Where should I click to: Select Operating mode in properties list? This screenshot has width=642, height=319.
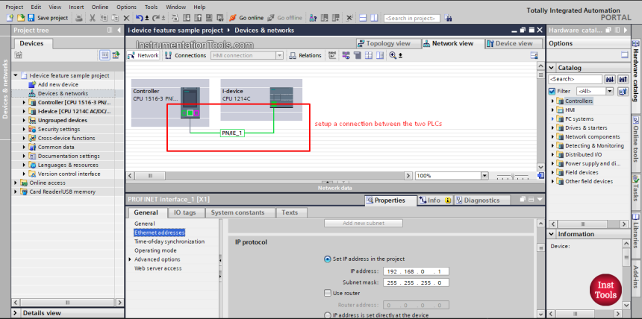[155, 250]
